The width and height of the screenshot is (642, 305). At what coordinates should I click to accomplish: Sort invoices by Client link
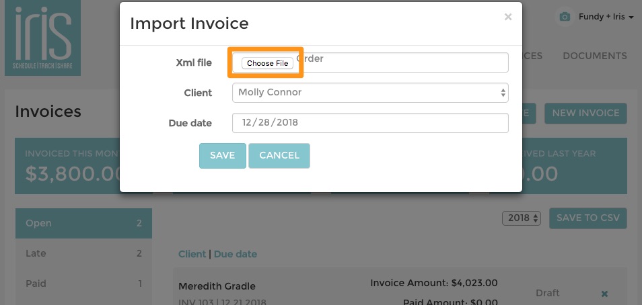(192, 255)
